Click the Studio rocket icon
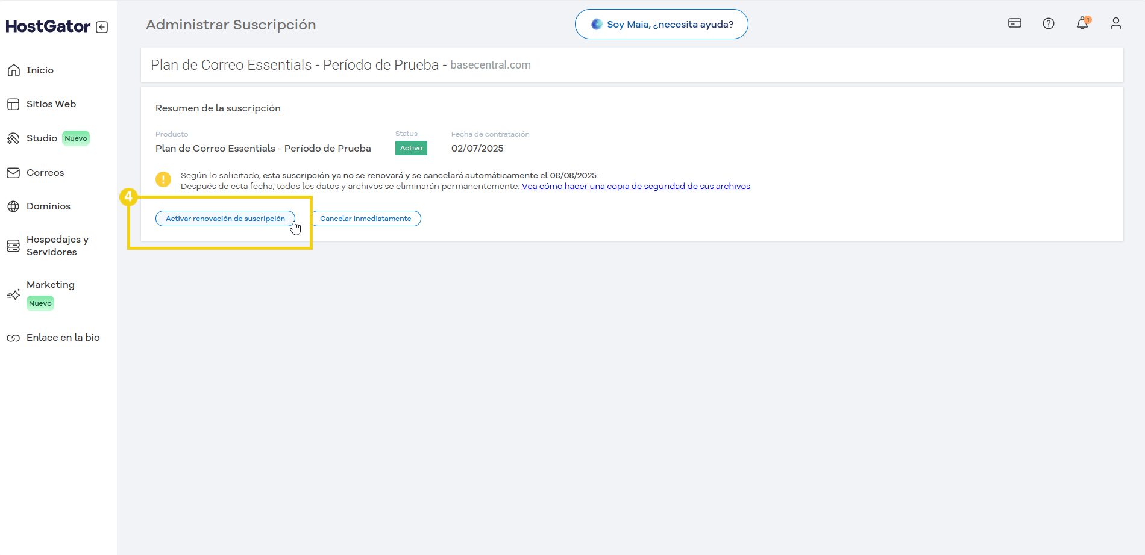The width and height of the screenshot is (1145, 555). [13, 138]
